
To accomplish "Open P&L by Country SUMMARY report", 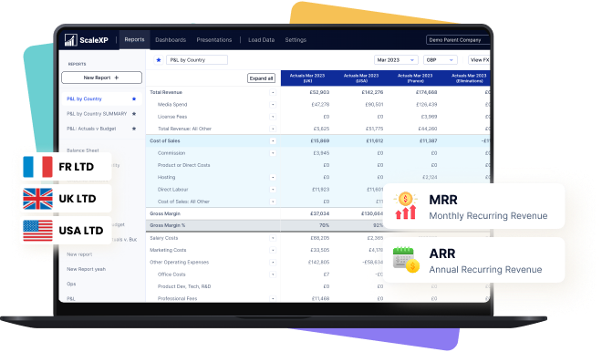I will click(97, 114).
